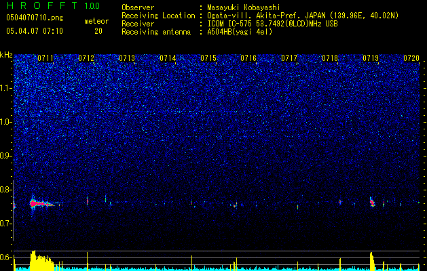Click the 1.0 kHz axis label
This screenshot has width=427, height=271.
point(6,122)
